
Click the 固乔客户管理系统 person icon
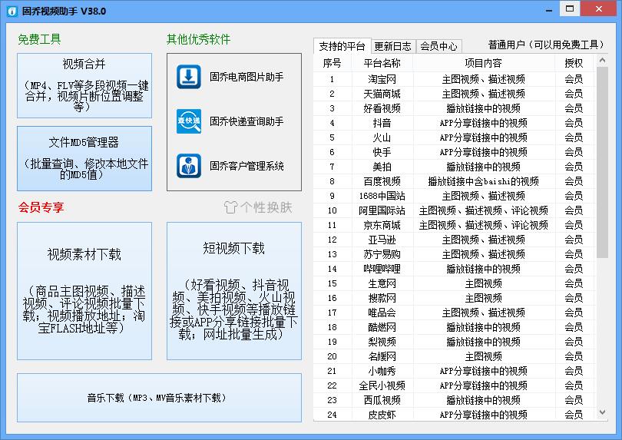click(x=189, y=165)
